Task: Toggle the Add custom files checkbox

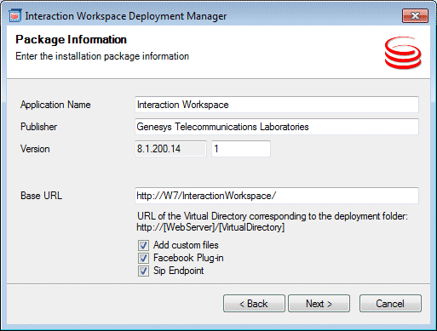Action: (143, 245)
